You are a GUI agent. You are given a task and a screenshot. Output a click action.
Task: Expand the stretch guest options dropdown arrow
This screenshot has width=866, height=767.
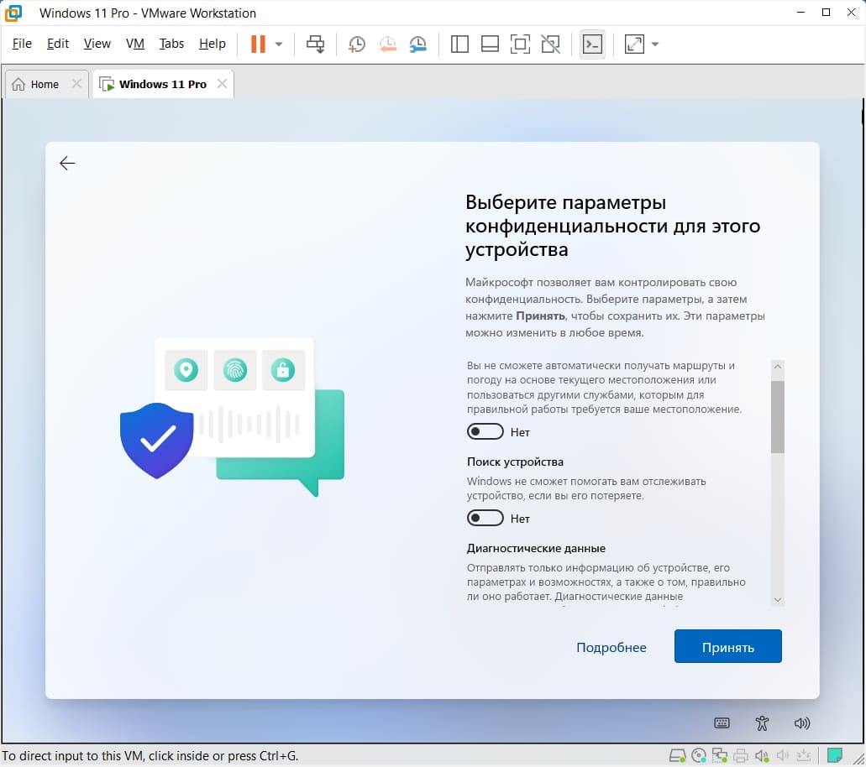[655, 44]
